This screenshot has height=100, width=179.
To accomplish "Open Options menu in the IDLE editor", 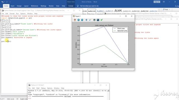I will [x=23, y=14].
